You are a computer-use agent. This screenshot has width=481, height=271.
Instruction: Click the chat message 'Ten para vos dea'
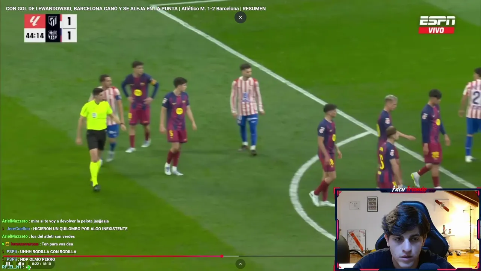point(57,244)
